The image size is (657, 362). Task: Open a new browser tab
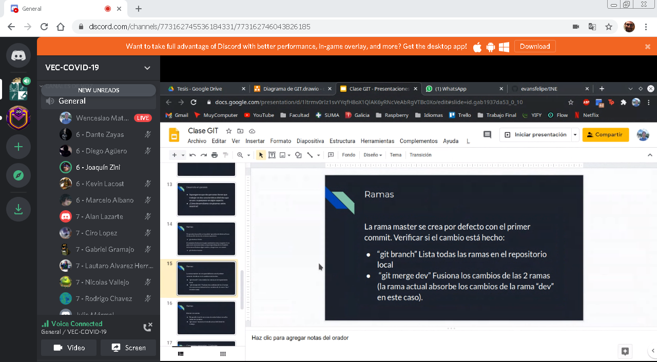click(139, 9)
